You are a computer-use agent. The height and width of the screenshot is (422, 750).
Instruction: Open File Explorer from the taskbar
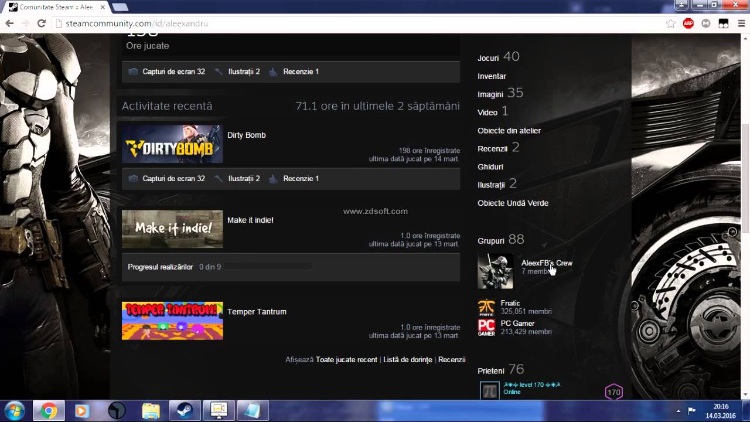(x=151, y=411)
